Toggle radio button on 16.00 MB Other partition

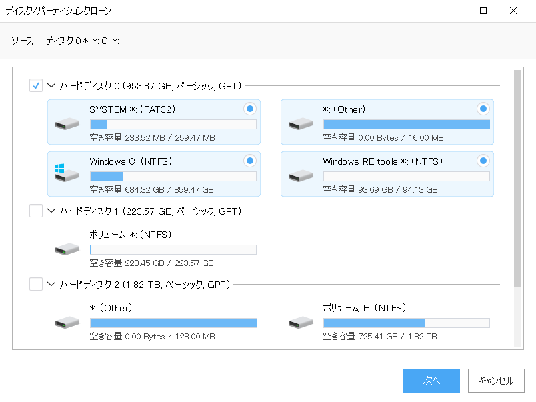(x=483, y=109)
